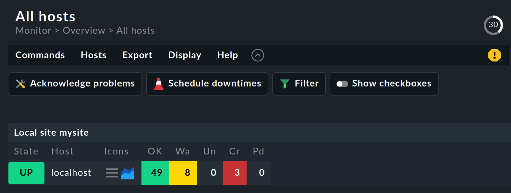Open the localhost host link
Viewport: 511px width, 193px height.
click(x=71, y=173)
